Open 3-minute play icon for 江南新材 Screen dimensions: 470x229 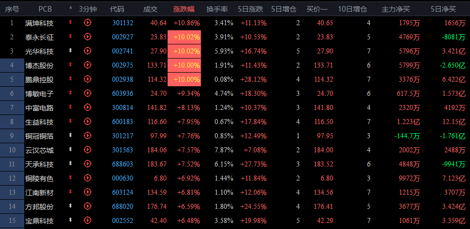pos(87,192)
